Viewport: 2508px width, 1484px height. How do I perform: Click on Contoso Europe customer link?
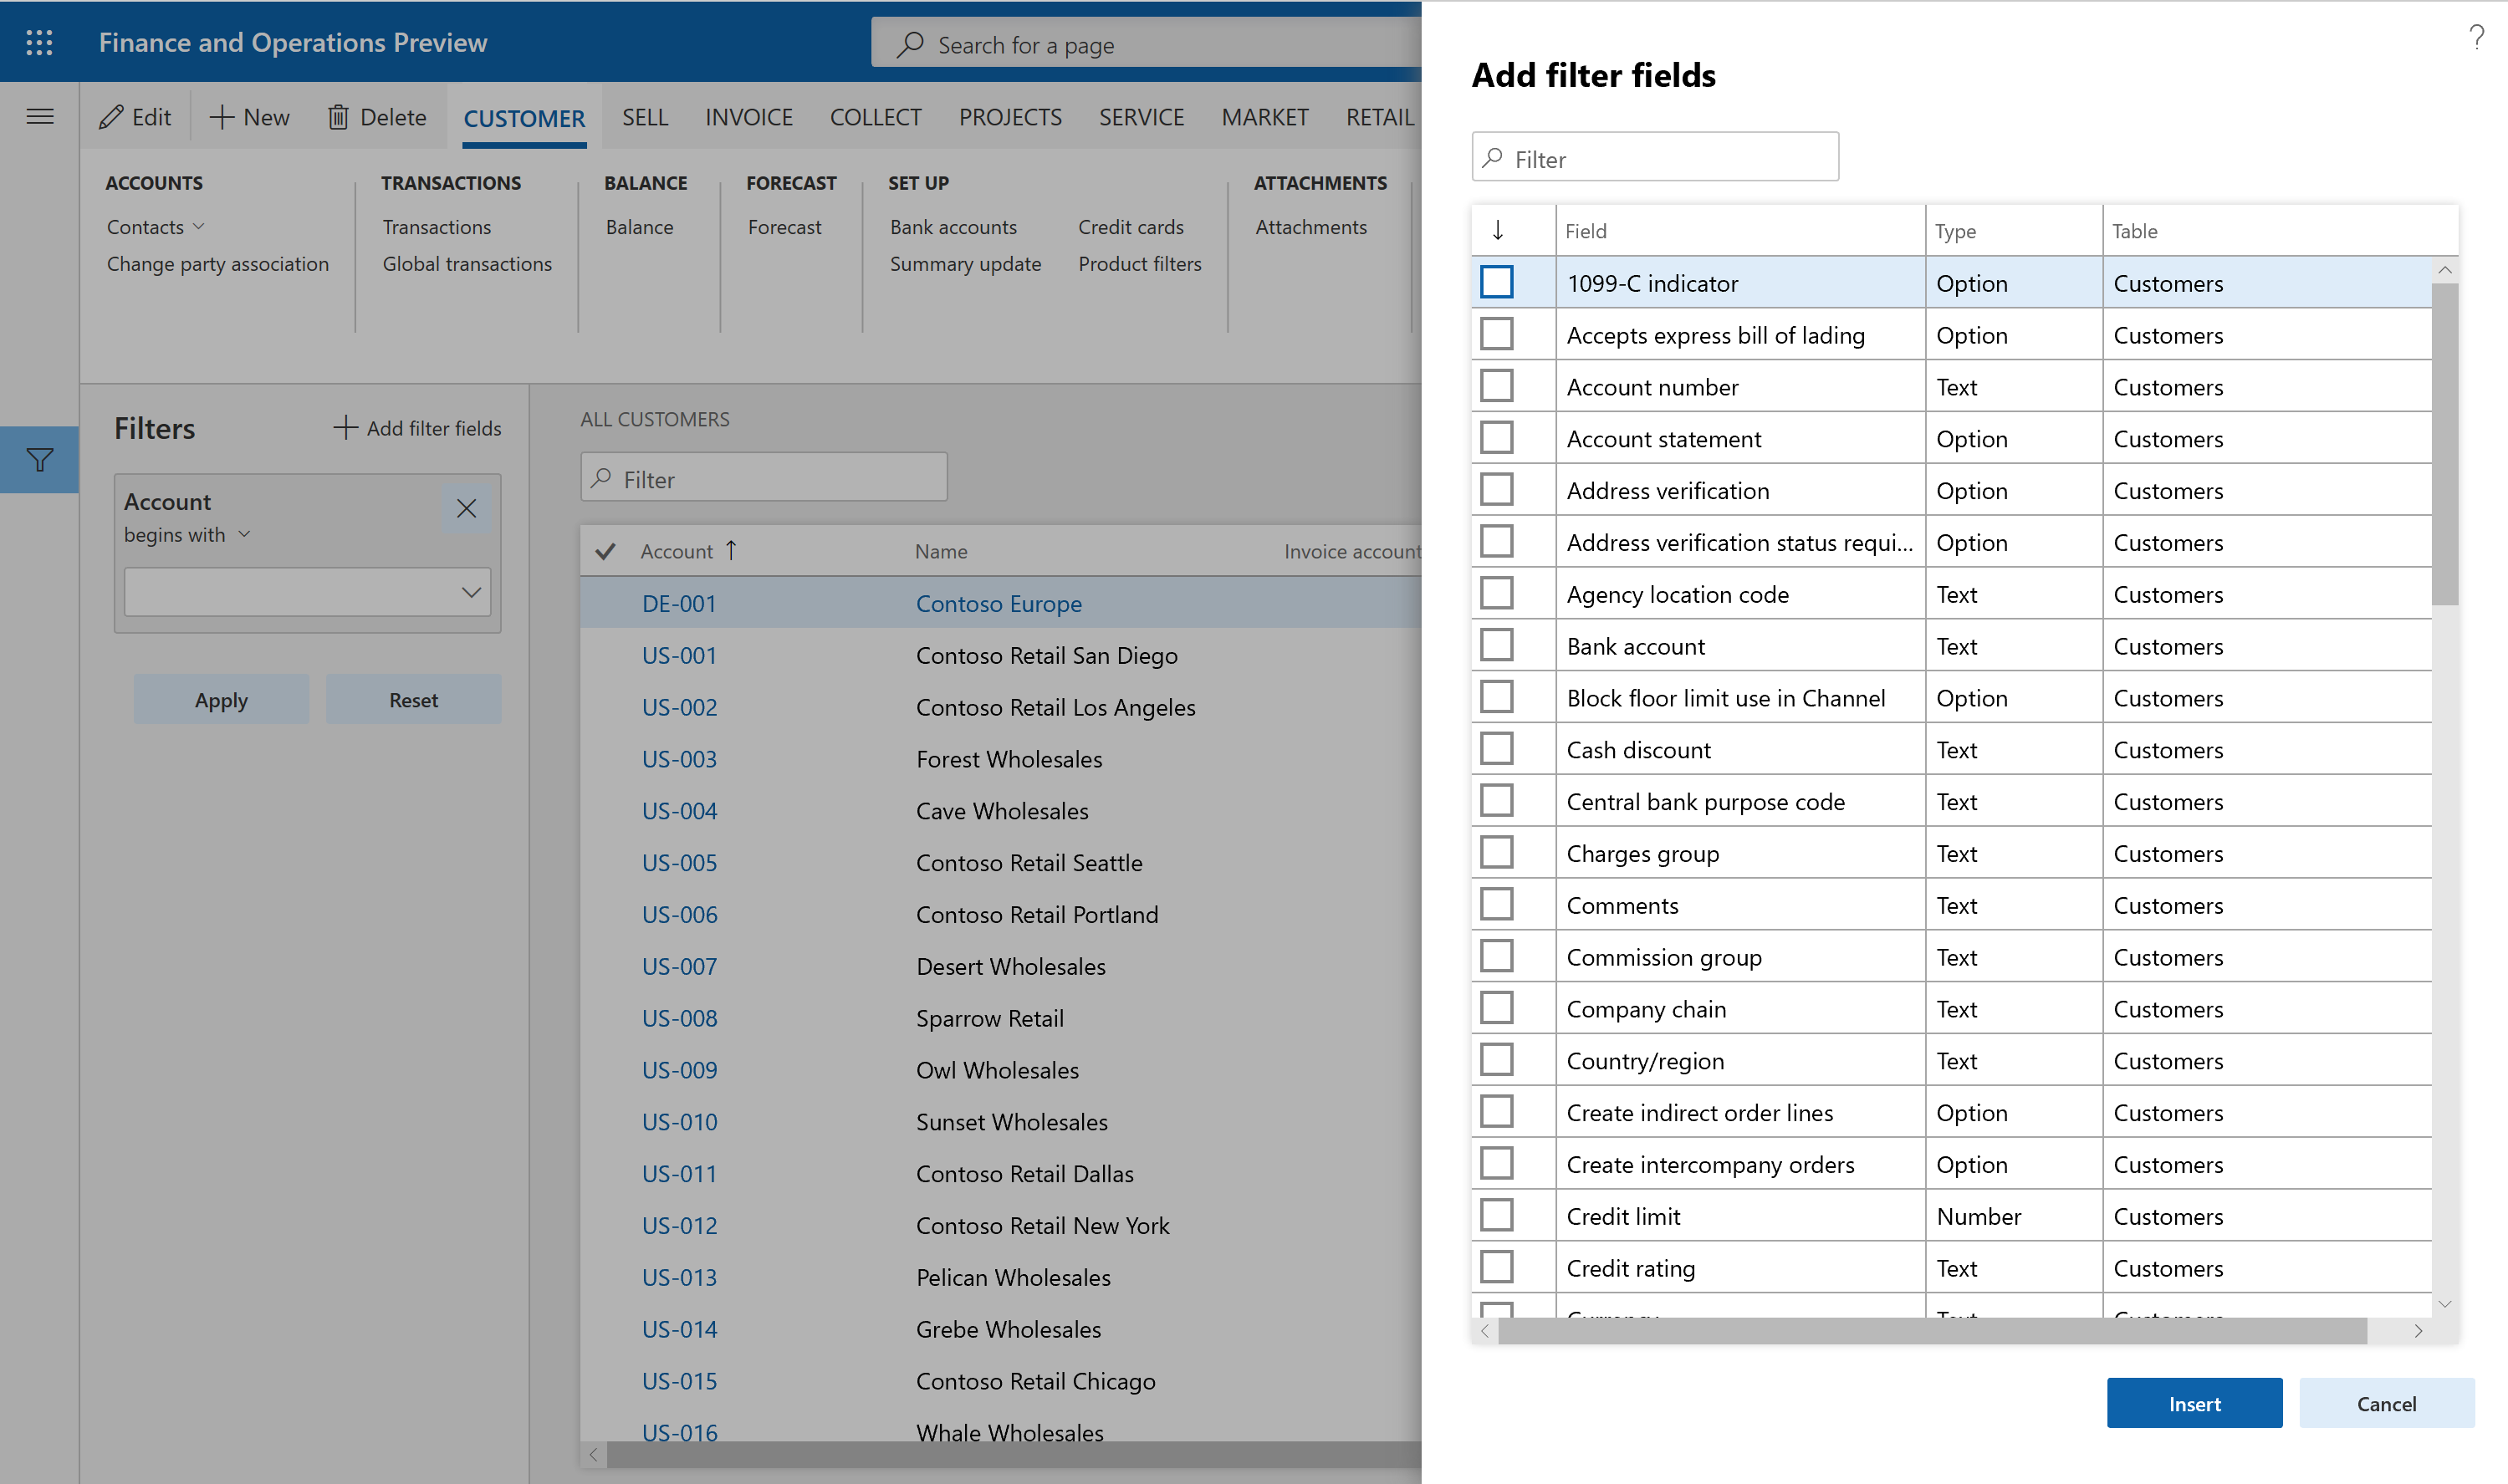[996, 600]
